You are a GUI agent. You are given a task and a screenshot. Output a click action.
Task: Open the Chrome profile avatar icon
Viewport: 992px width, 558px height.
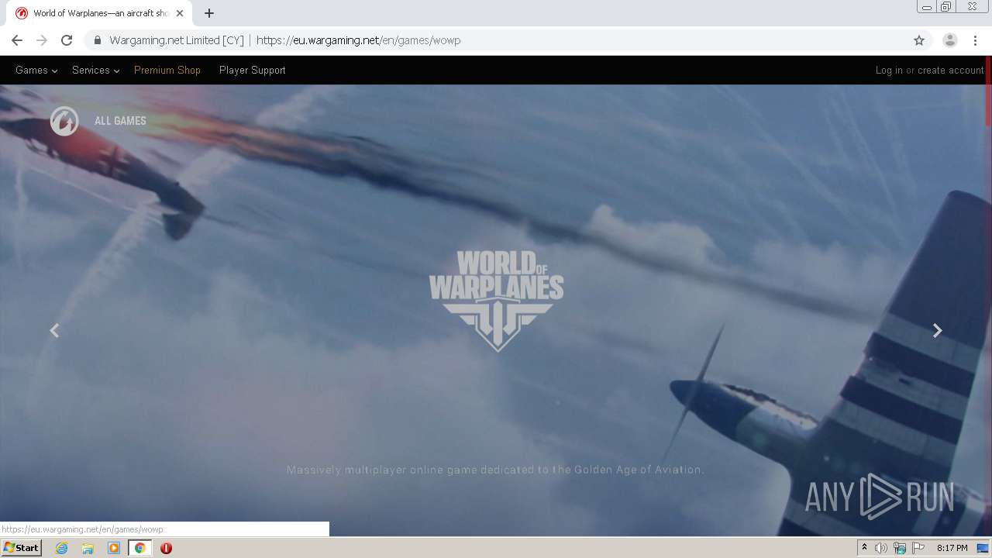(949, 40)
